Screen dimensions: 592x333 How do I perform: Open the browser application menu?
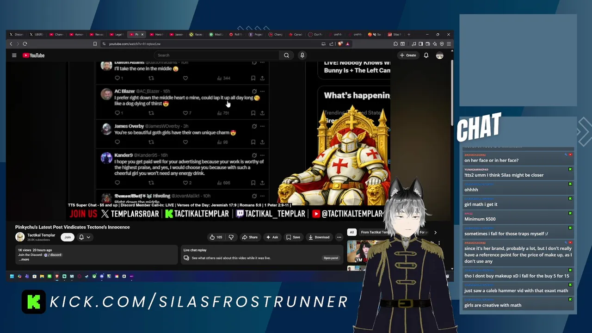pyautogui.click(x=449, y=44)
